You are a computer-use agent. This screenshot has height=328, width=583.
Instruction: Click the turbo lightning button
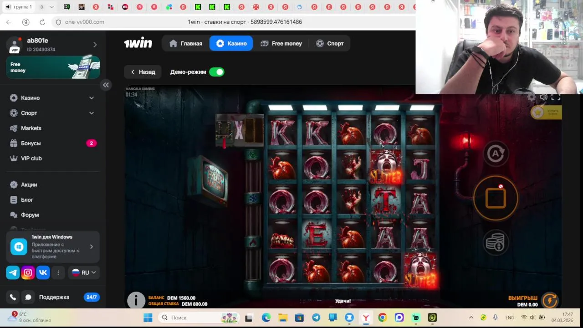(550, 301)
